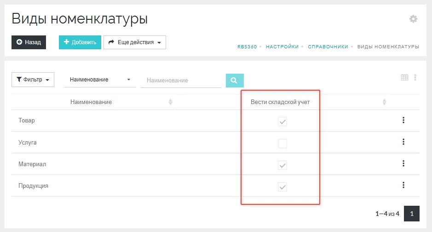
Task: Click the Назад button
Action: [x=29, y=42]
